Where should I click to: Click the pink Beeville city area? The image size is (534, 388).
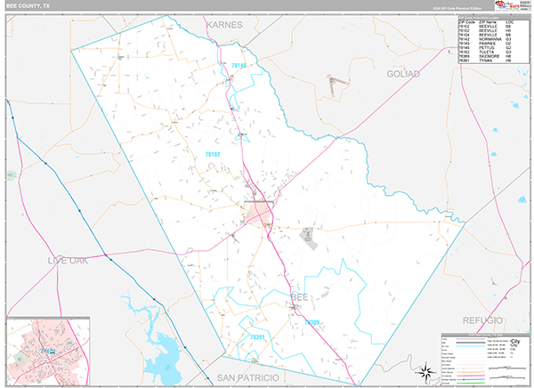pos(258,213)
